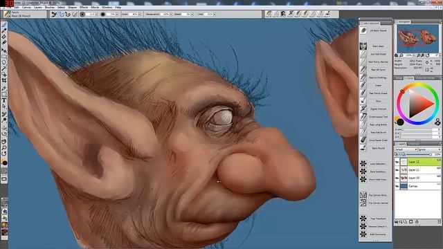Pick the Real 2B Pencil icon in palette
This screenshot has width=443, height=249.
click(363, 69)
